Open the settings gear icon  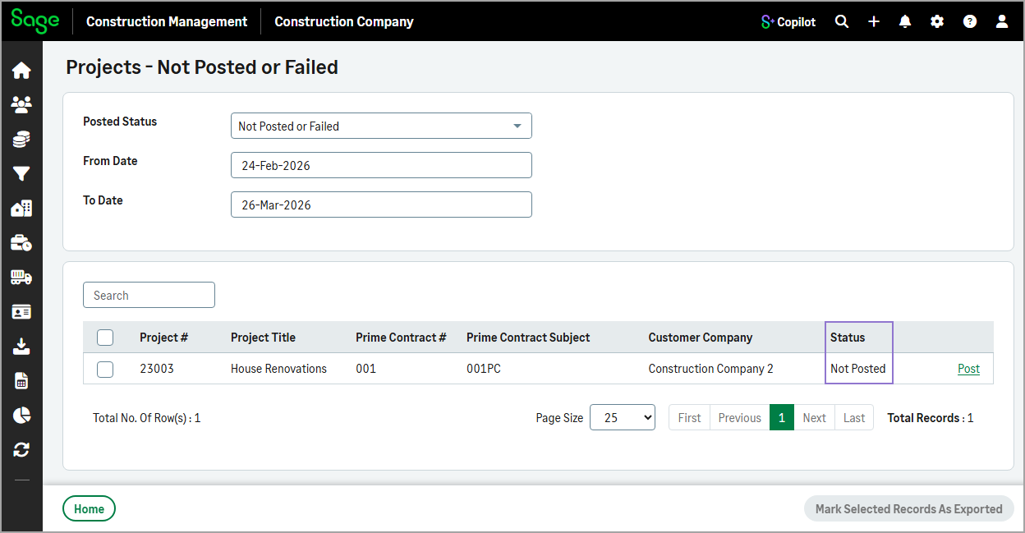[x=937, y=21]
